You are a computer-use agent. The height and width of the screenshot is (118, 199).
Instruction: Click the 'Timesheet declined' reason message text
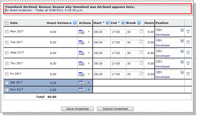(x=70, y=7)
